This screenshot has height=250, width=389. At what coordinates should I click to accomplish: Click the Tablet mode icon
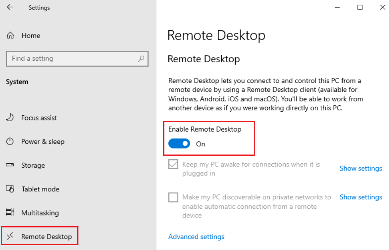point(10,189)
